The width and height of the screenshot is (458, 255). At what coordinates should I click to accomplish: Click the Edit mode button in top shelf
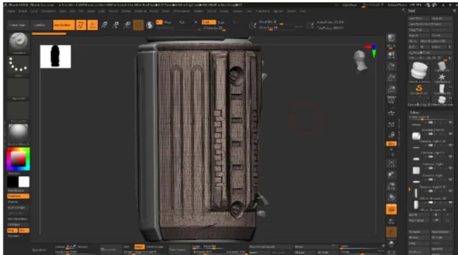[81, 25]
